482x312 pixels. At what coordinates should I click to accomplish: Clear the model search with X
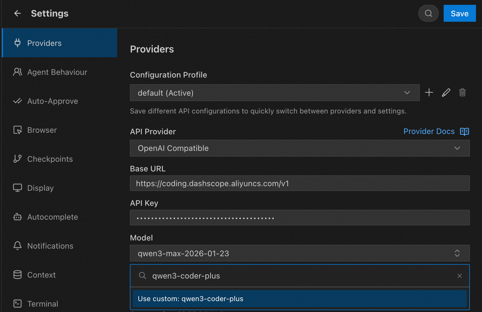(459, 276)
